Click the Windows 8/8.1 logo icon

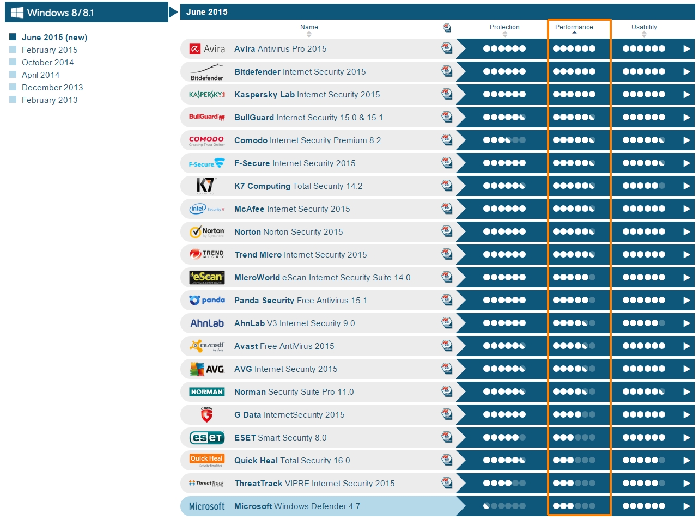(17, 13)
